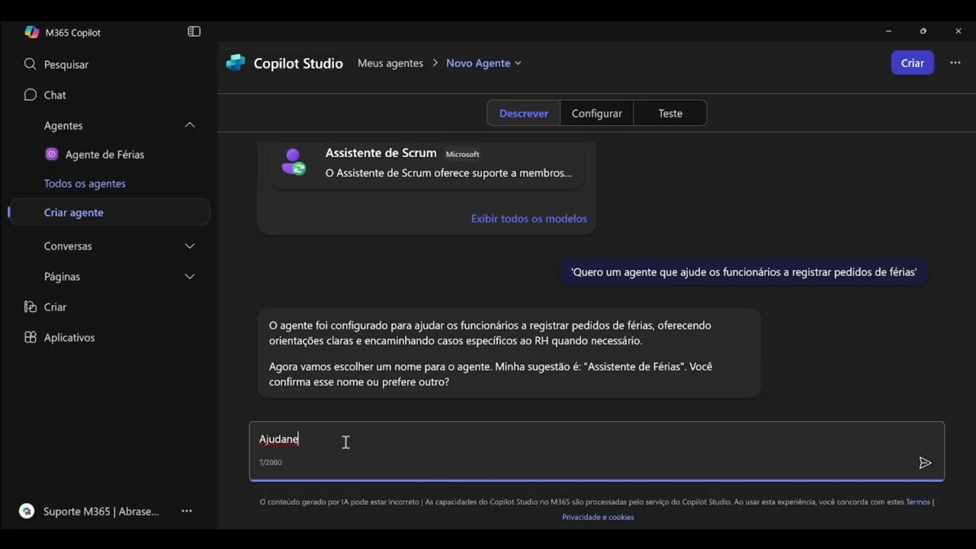
Task: Open Privacidade e cookies link
Action: coord(598,517)
